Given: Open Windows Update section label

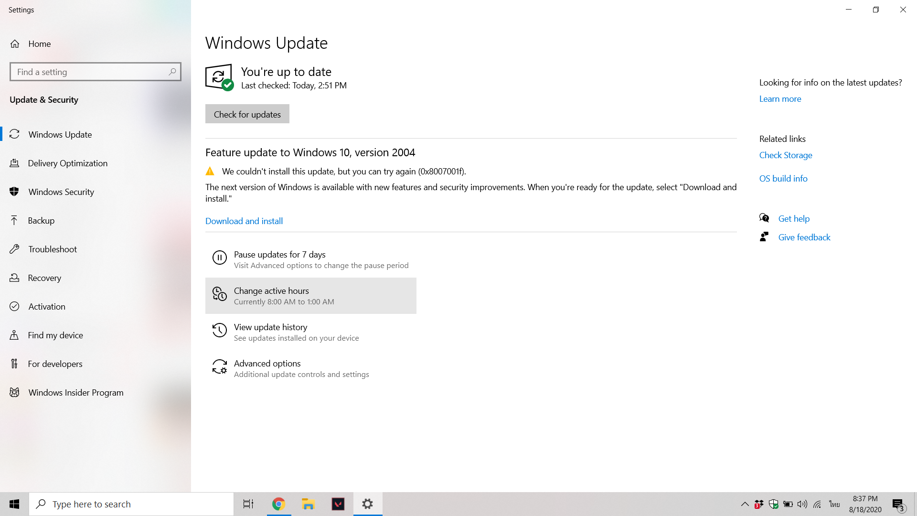Looking at the screenshot, I should click(60, 134).
